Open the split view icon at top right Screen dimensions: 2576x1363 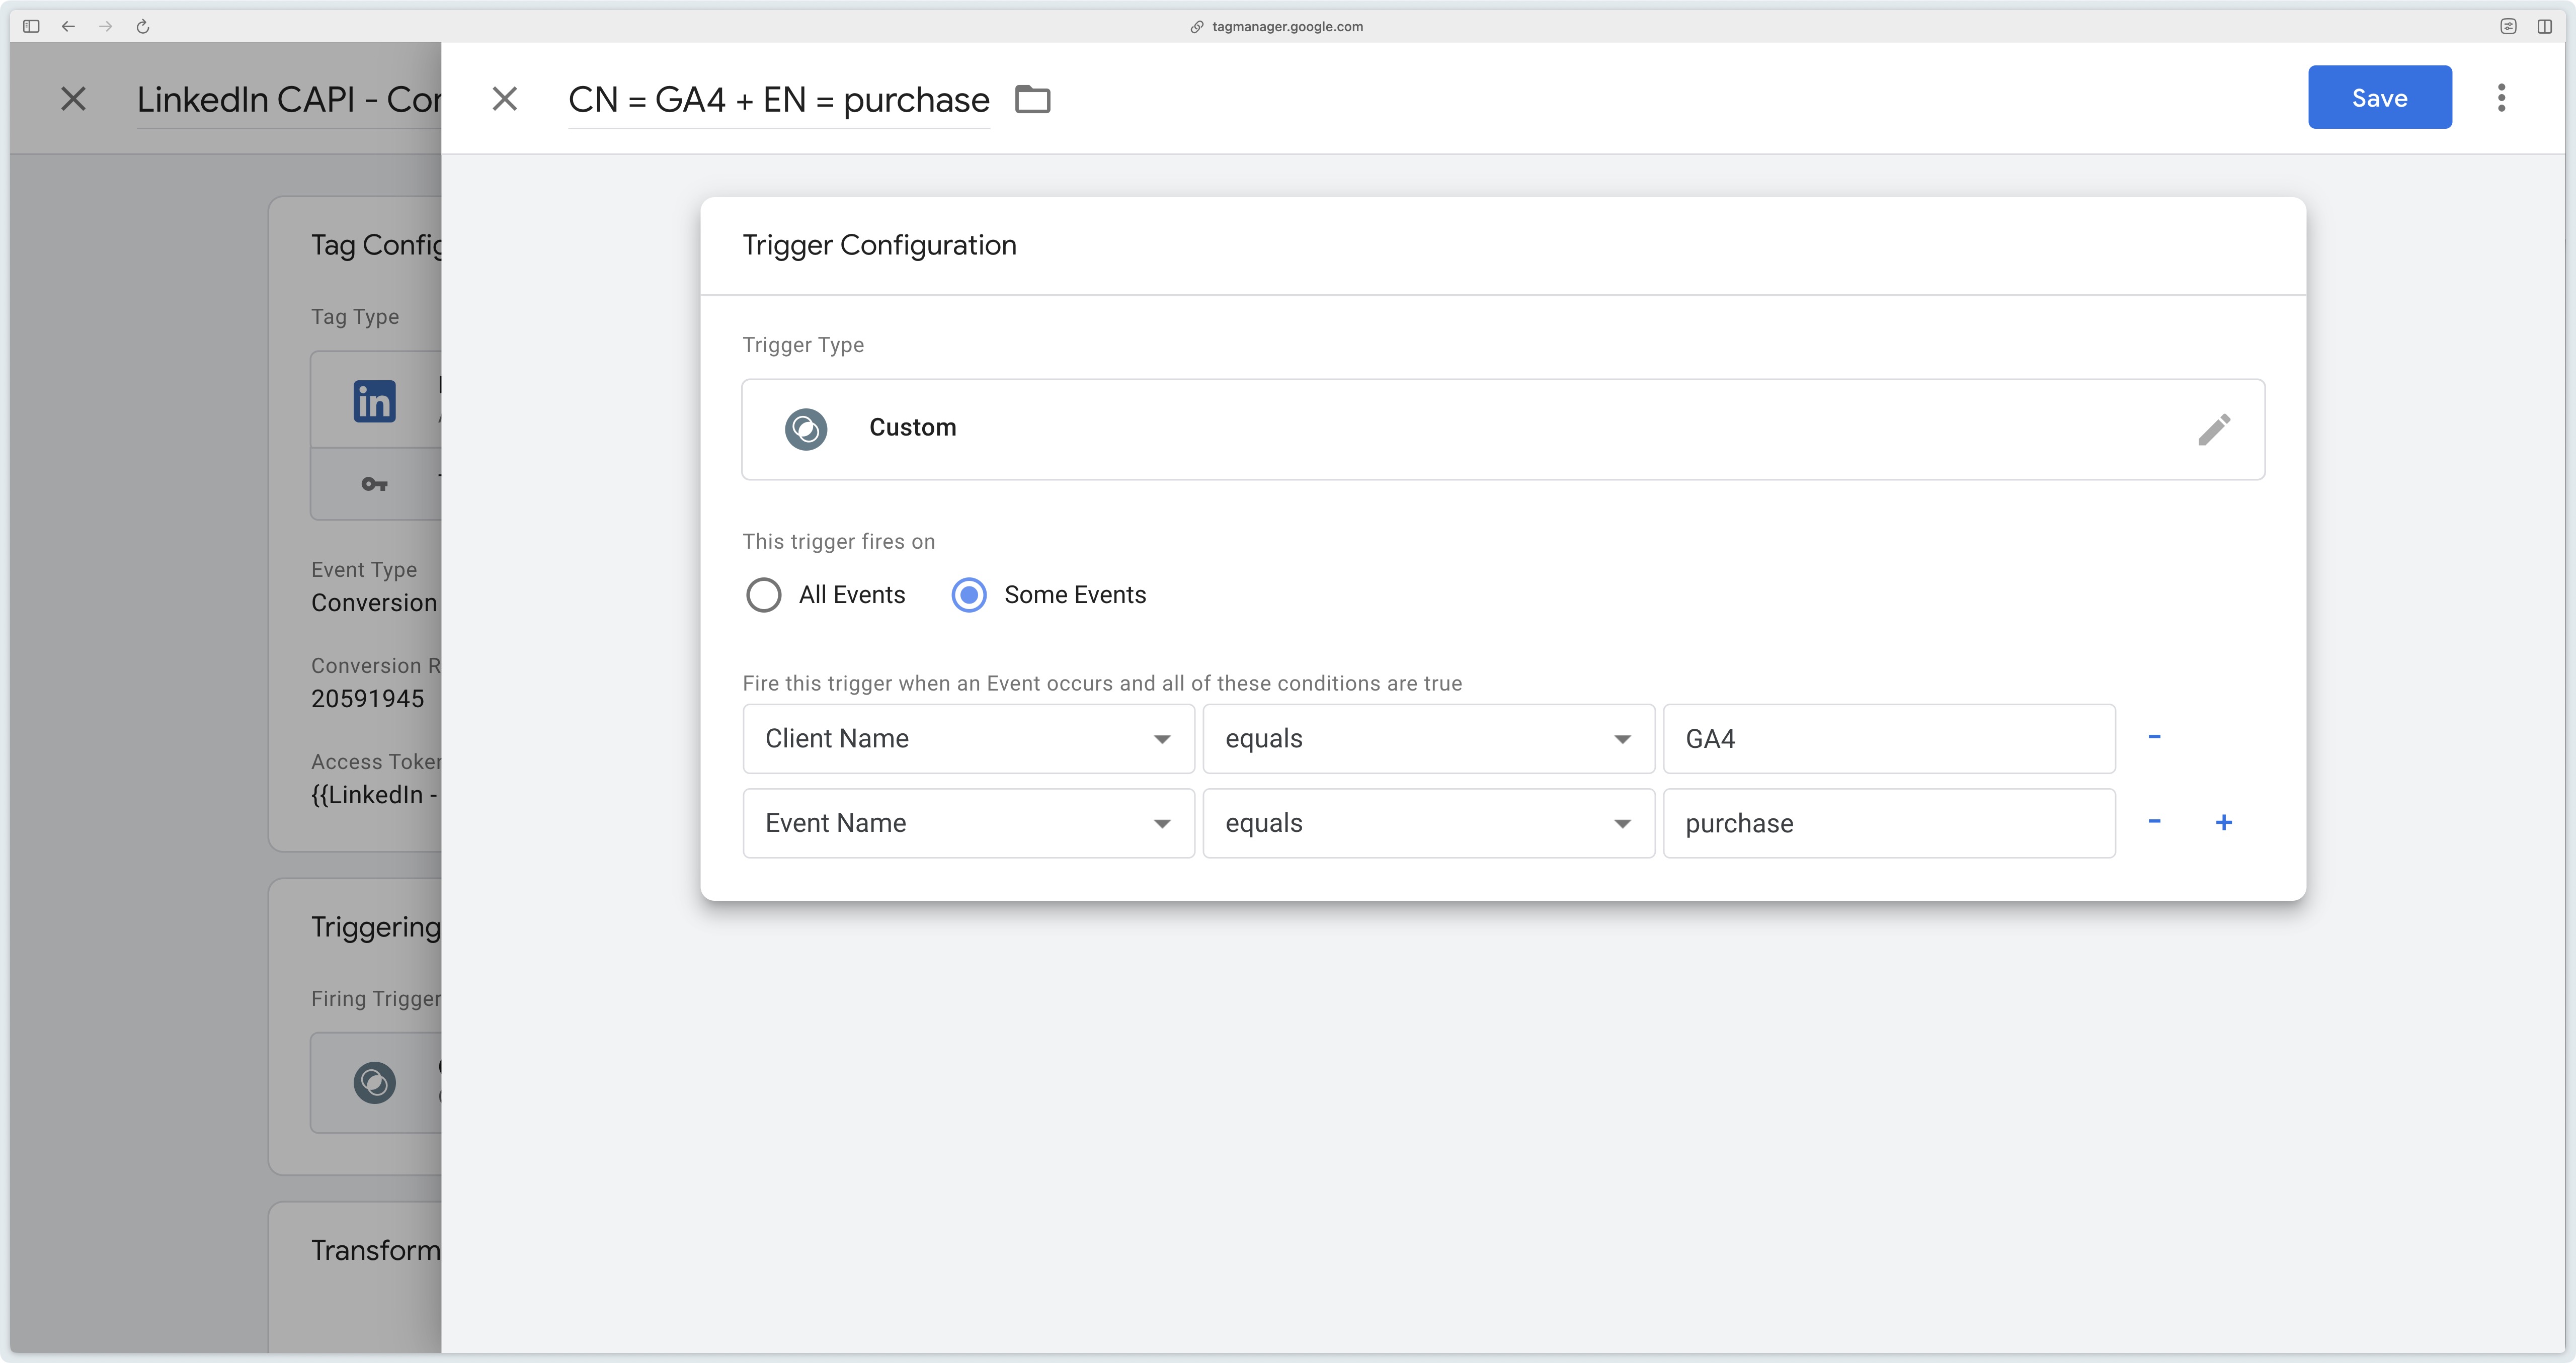(2544, 26)
